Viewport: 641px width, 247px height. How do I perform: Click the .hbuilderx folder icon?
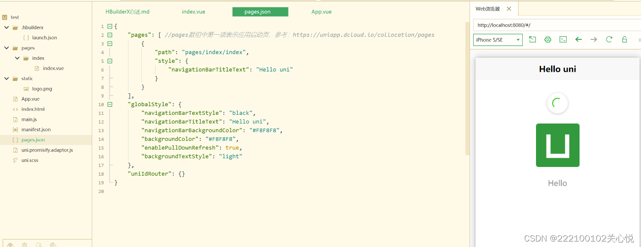click(16, 27)
